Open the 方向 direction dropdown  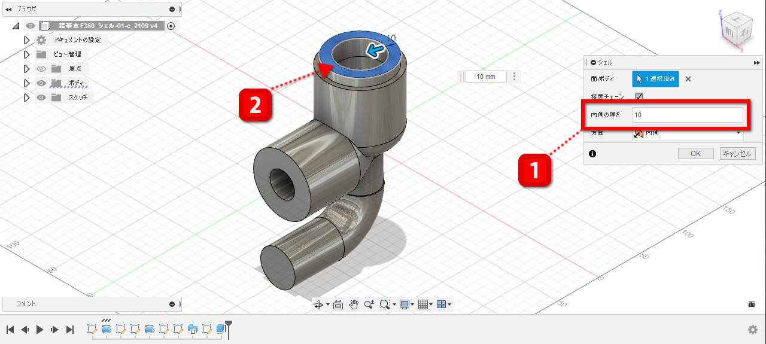click(x=688, y=133)
